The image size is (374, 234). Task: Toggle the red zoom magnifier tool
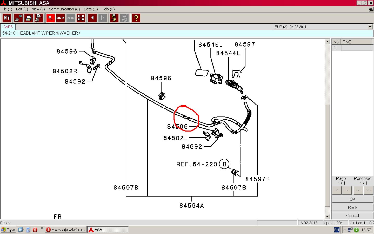click(50, 18)
